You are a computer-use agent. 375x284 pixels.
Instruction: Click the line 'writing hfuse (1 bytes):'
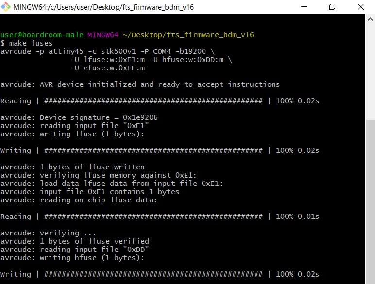click(x=72, y=258)
